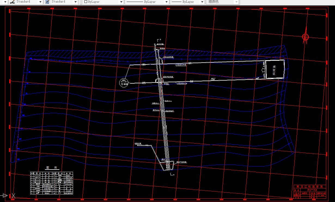Viewport: 335px width, 202px height.
Task: Click legend row 5 machine symbol
Action: click(x=38, y=184)
